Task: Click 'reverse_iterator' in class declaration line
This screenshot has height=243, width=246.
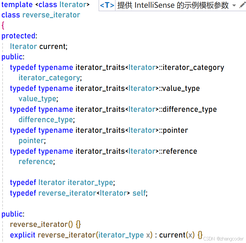Action: 51,15
